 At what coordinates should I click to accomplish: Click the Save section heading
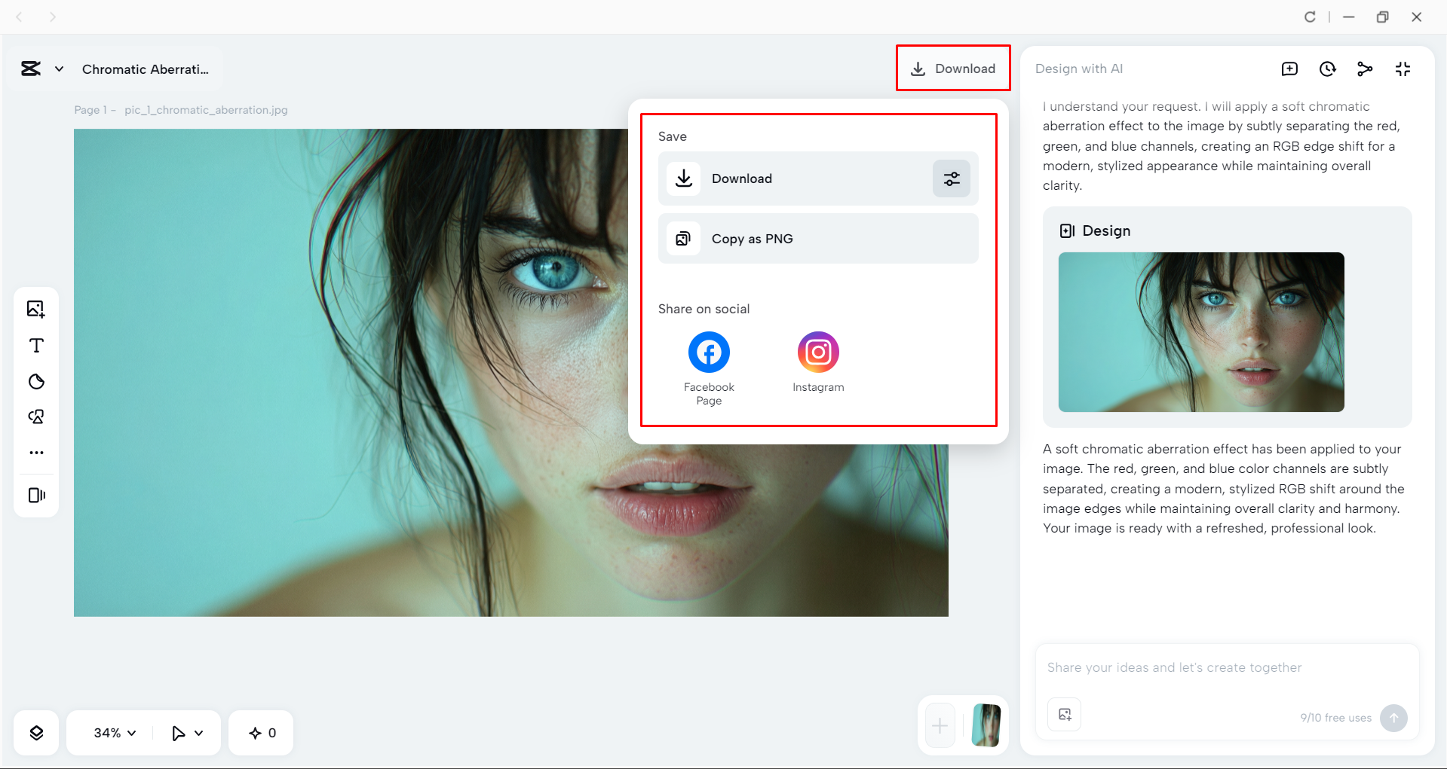tap(672, 136)
